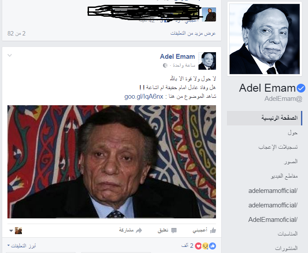
Task: Click the sad face reaction icon
Action: pos(205,246)
